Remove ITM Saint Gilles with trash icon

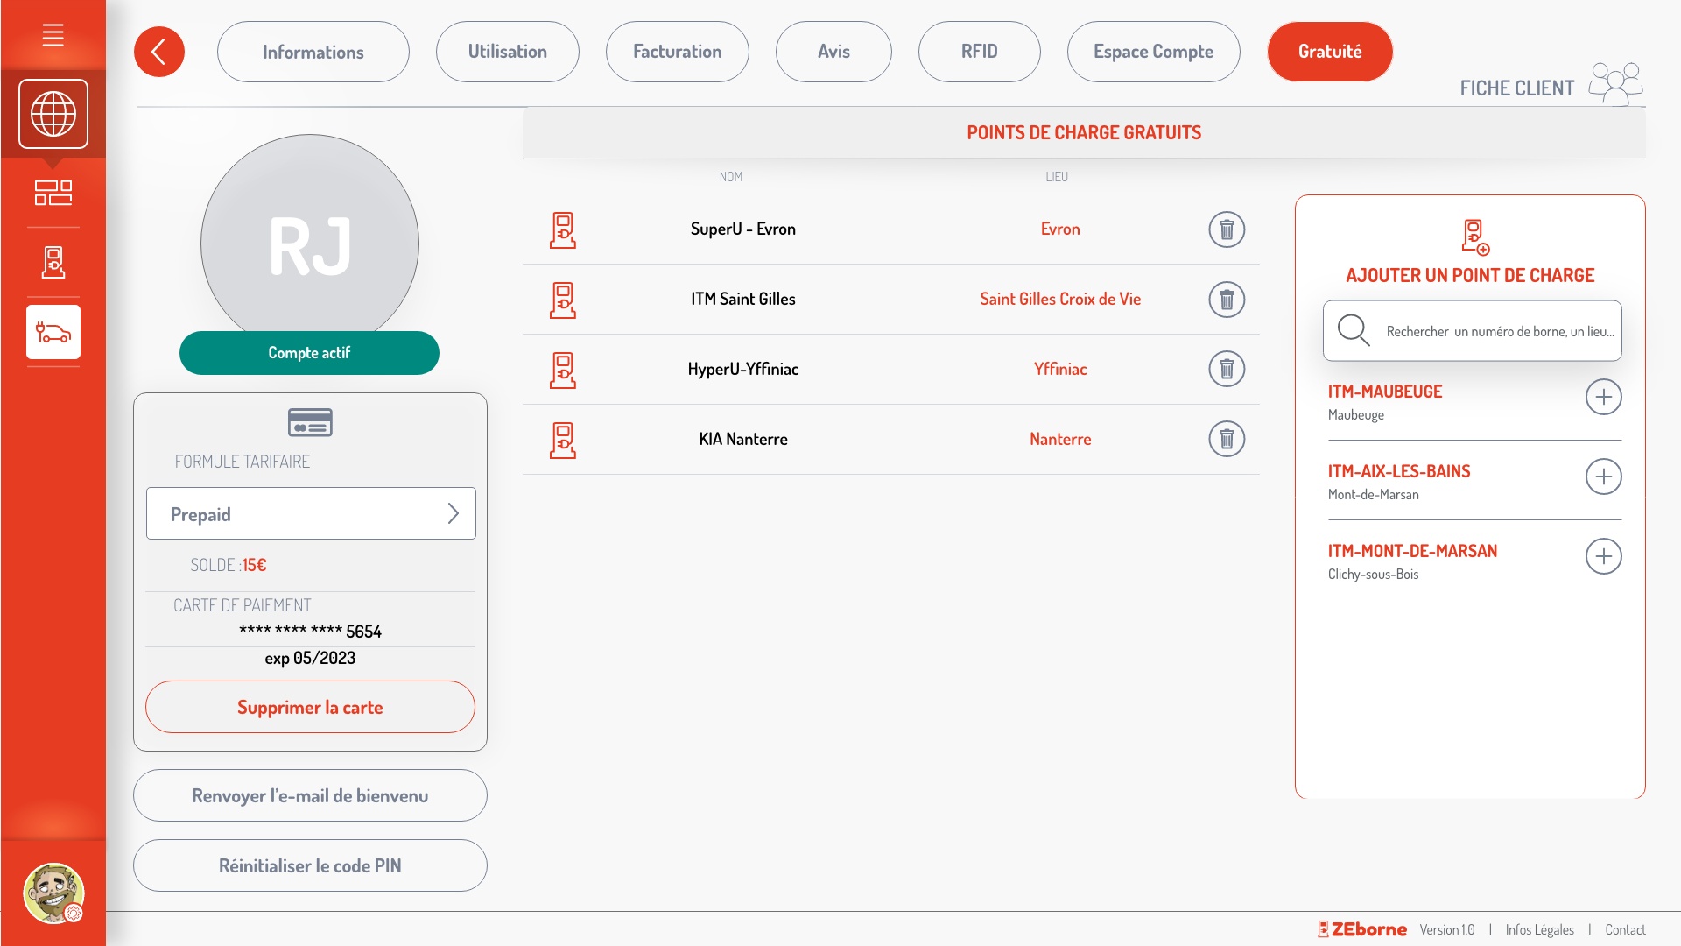click(1227, 300)
